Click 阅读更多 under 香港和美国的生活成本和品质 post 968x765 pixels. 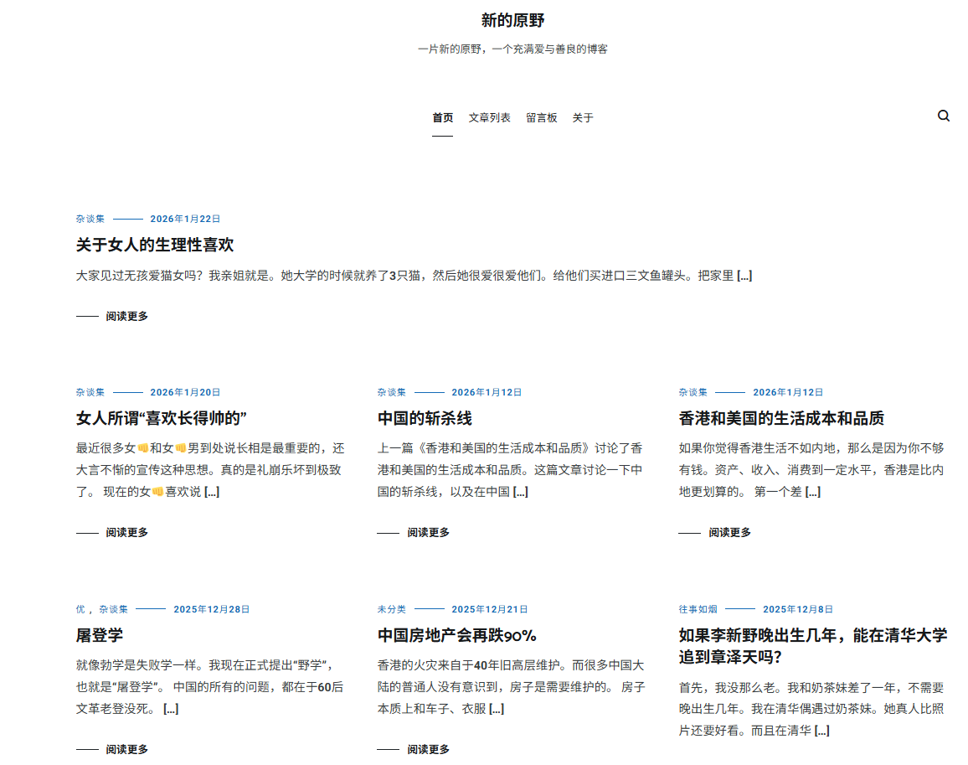[x=729, y=533]
